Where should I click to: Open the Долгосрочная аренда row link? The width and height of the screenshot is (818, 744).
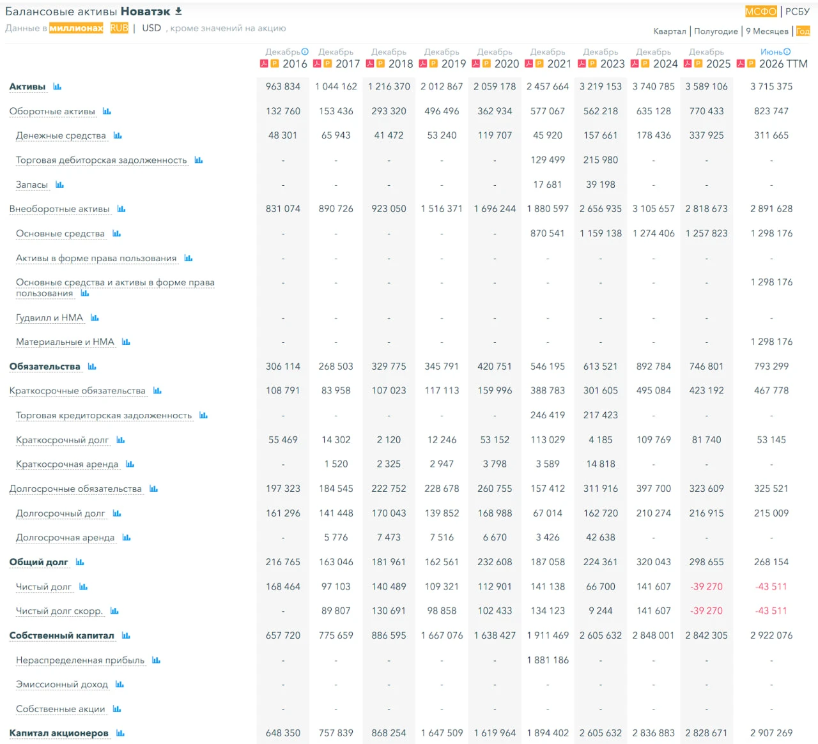[x=65, y=538]
